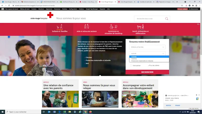Open the Chrome extensions puzzle icon
This screenshot has width=202, height=114.
point(193,6)
